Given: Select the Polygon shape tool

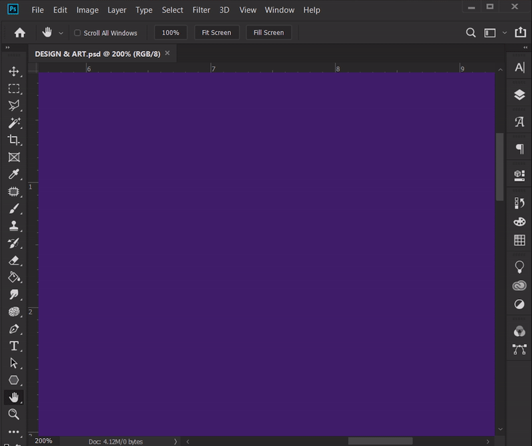Looking at the screenshot, I should 14,380.
